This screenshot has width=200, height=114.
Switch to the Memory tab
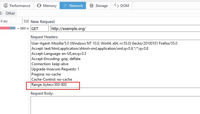(47, 5)
